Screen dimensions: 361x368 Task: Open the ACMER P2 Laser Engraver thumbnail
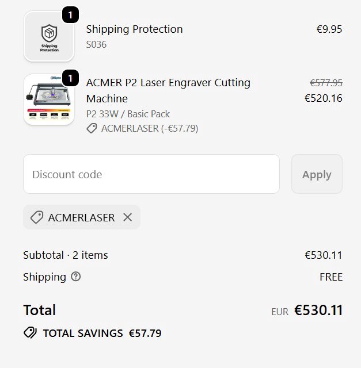point(49,99)
